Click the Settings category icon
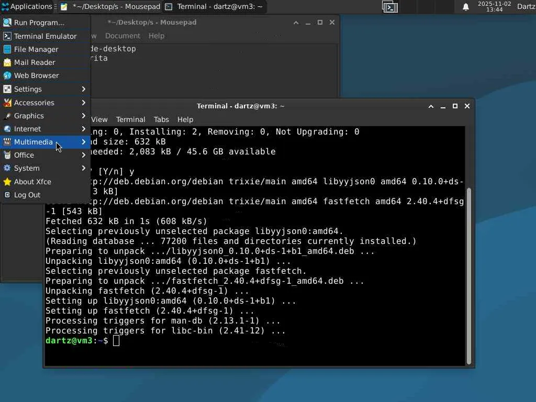The height and width of the screenshot is (402, 536). 7,89
